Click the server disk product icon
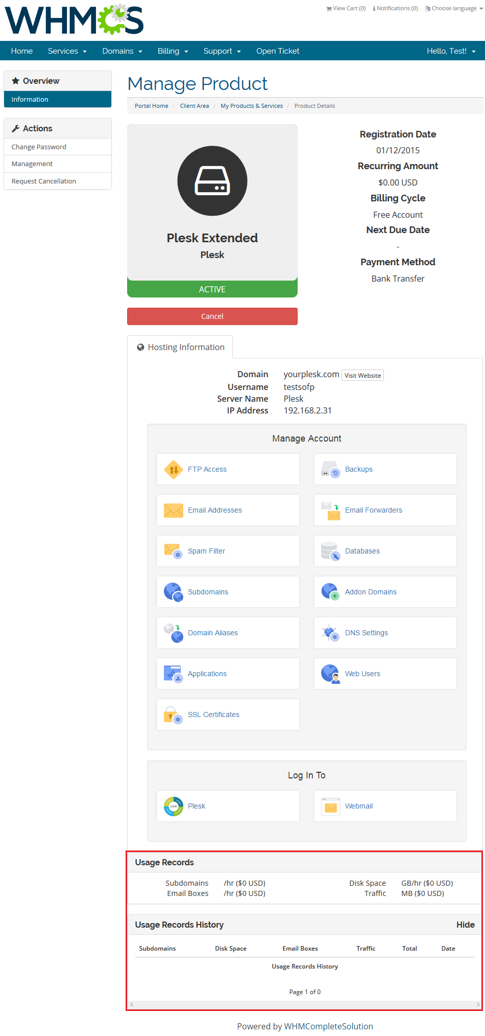The width and height of the screenshot is (485, 1036). [x=212, y=181]
